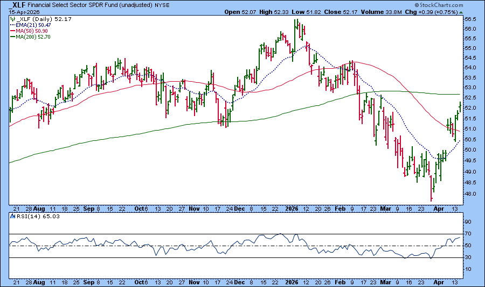The height and width of the screenshot is (287, 485).
Task: Select the _XLF (Daily) 52.17 legend entry
Action: pyautogui.click(x=44, y=19)
